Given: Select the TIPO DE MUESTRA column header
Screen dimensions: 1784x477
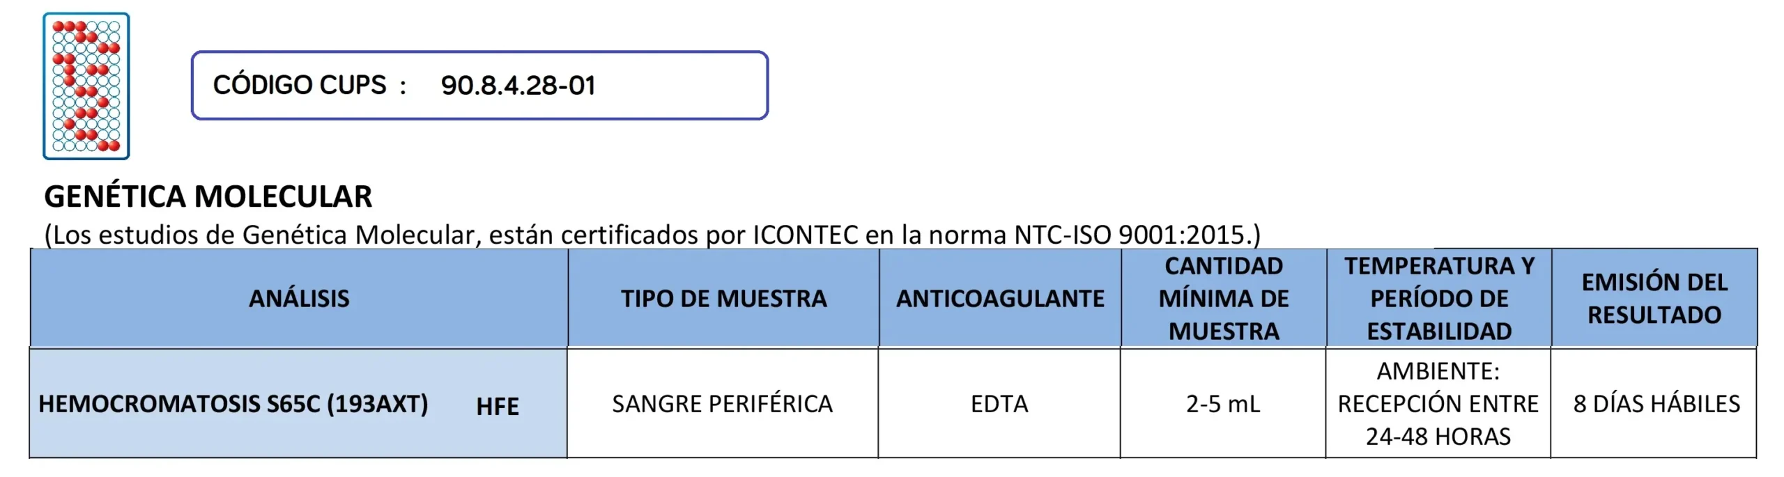Looking at the screenshot, I should (723, 299).
